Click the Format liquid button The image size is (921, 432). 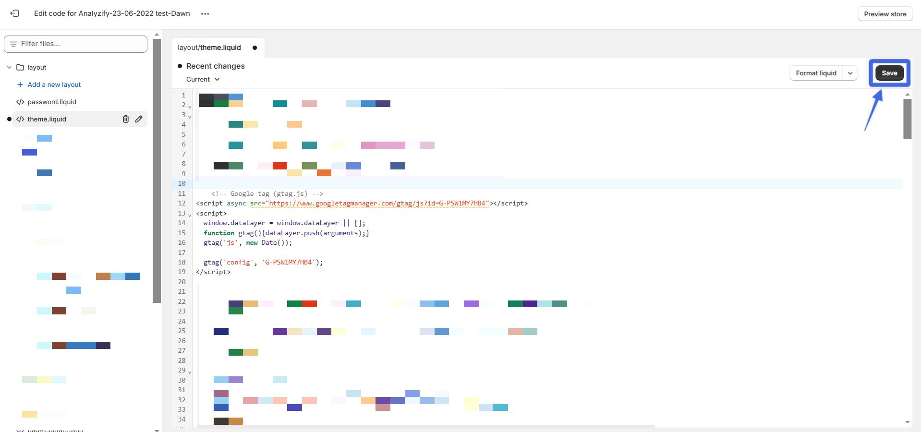[816, 73]
